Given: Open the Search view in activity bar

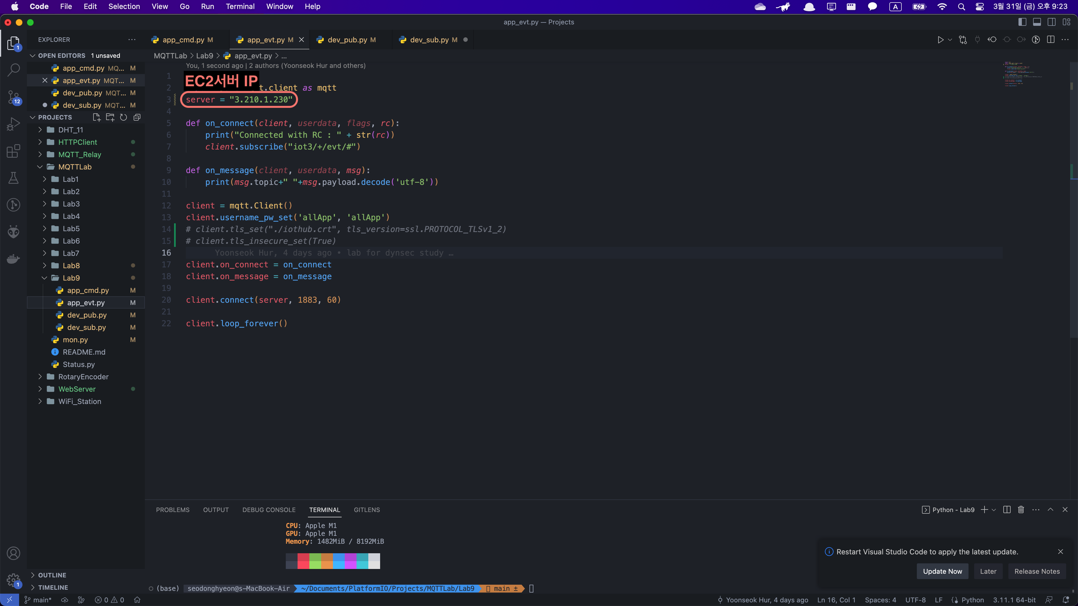Looking at the screenshot, I should 13,70.
